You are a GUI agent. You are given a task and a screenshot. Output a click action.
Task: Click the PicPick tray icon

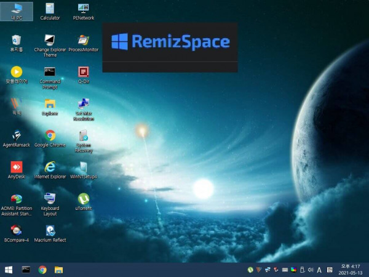[x=259, y=270]
